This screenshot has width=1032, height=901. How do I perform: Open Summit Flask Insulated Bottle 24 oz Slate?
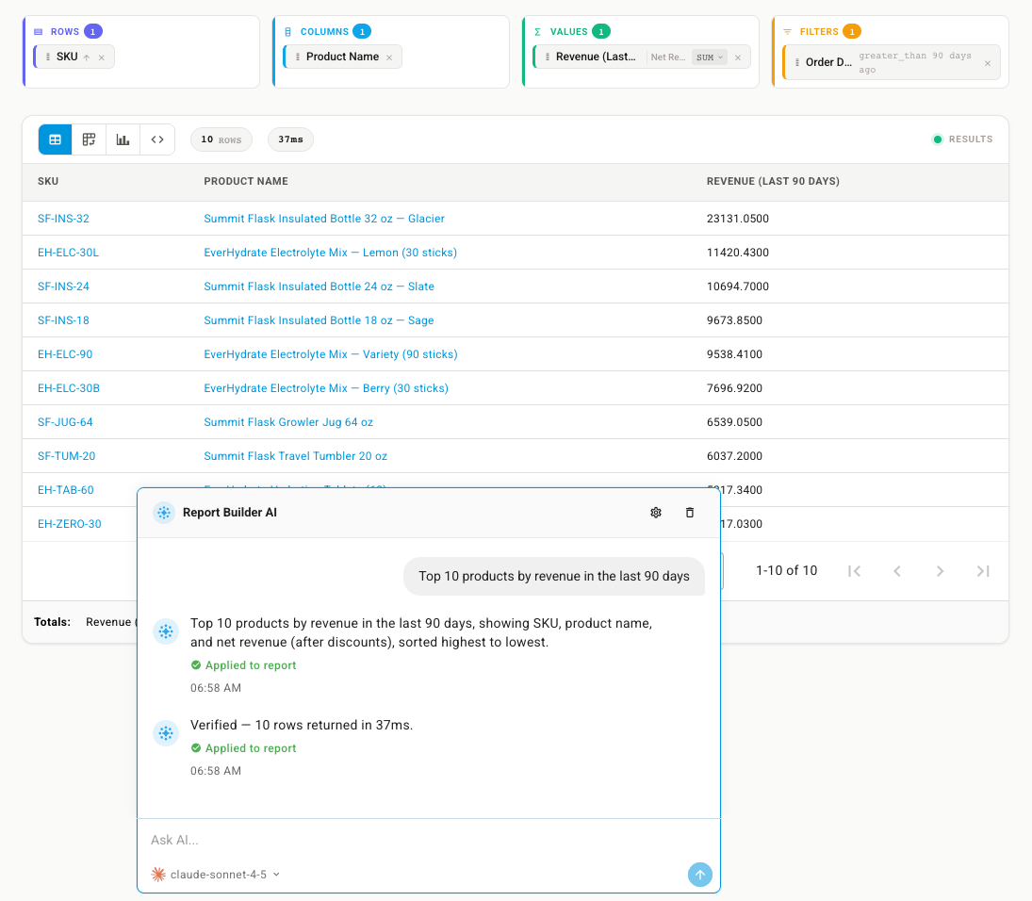click(319, 287)
